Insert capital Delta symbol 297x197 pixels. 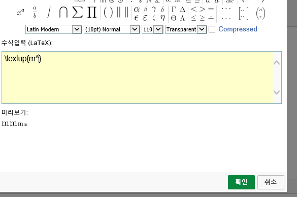coord(182,9)
